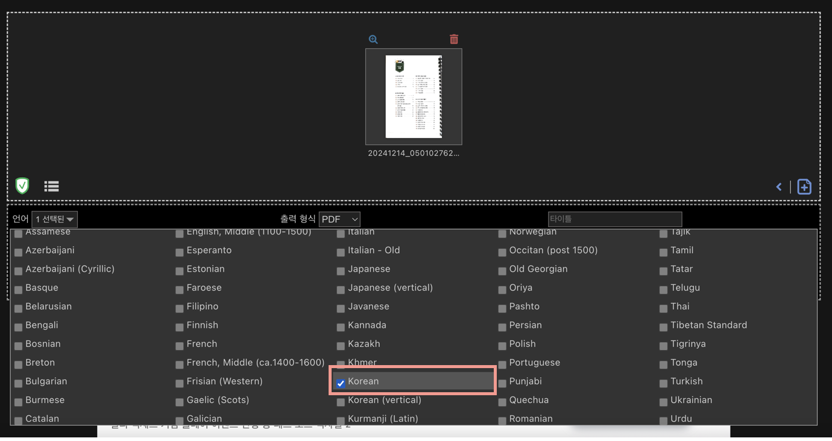
Task: Check the Japanese (vertical) checkbox
Action: coord(341,290)
